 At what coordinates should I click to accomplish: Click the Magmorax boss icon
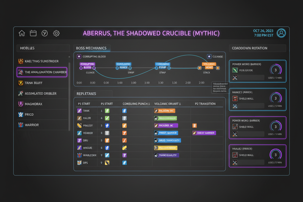coord(21,104)
